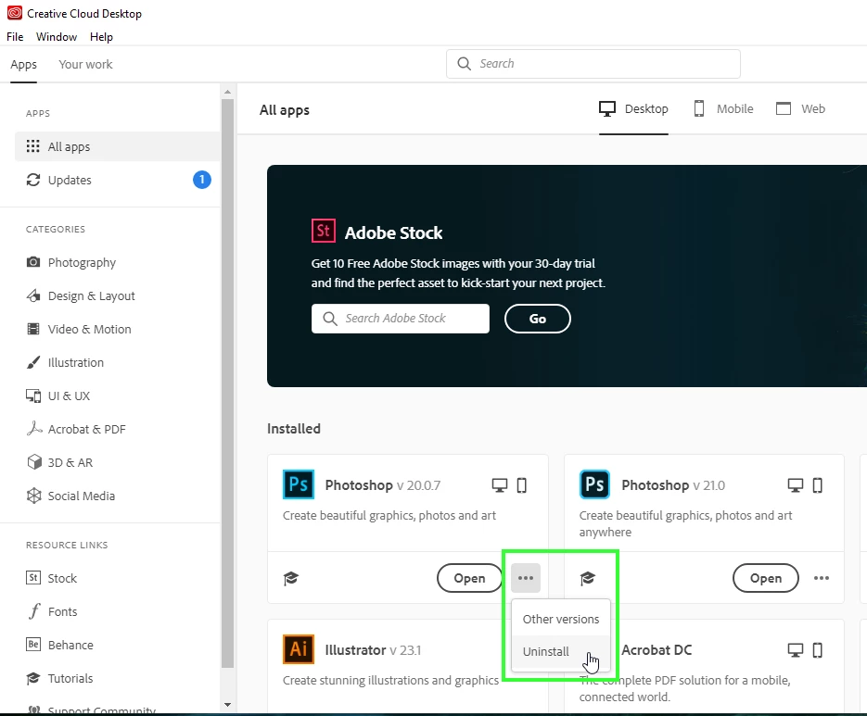Switch to the Your work tab
Screen dimensions: 867x716
(85, 65)
